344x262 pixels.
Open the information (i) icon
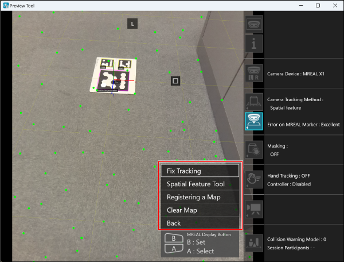click(x=254, y=44)
